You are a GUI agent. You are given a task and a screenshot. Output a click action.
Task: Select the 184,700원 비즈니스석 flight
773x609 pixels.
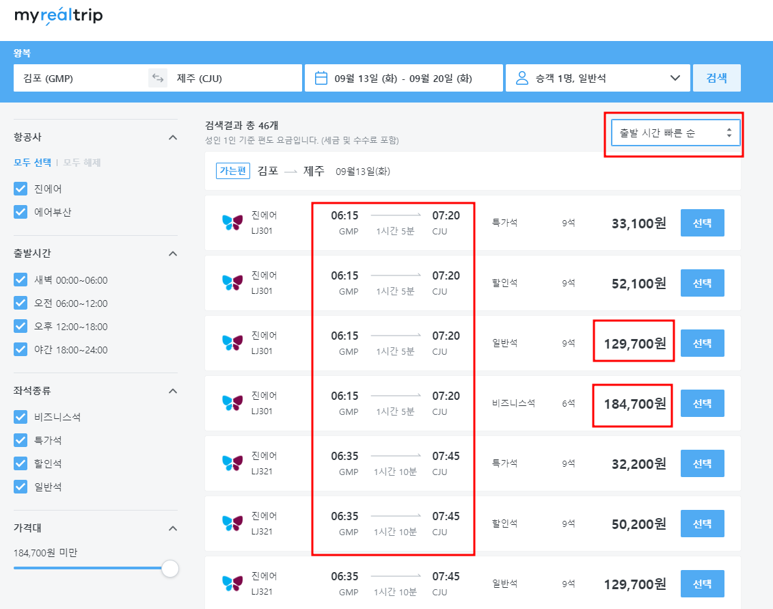point(702,403)
